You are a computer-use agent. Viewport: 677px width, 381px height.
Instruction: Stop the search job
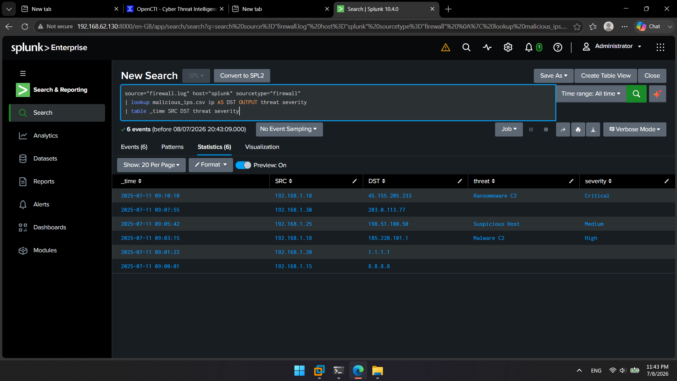tap(546, 129)
